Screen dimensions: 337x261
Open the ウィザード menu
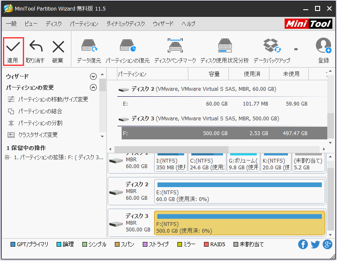[163, 24]
